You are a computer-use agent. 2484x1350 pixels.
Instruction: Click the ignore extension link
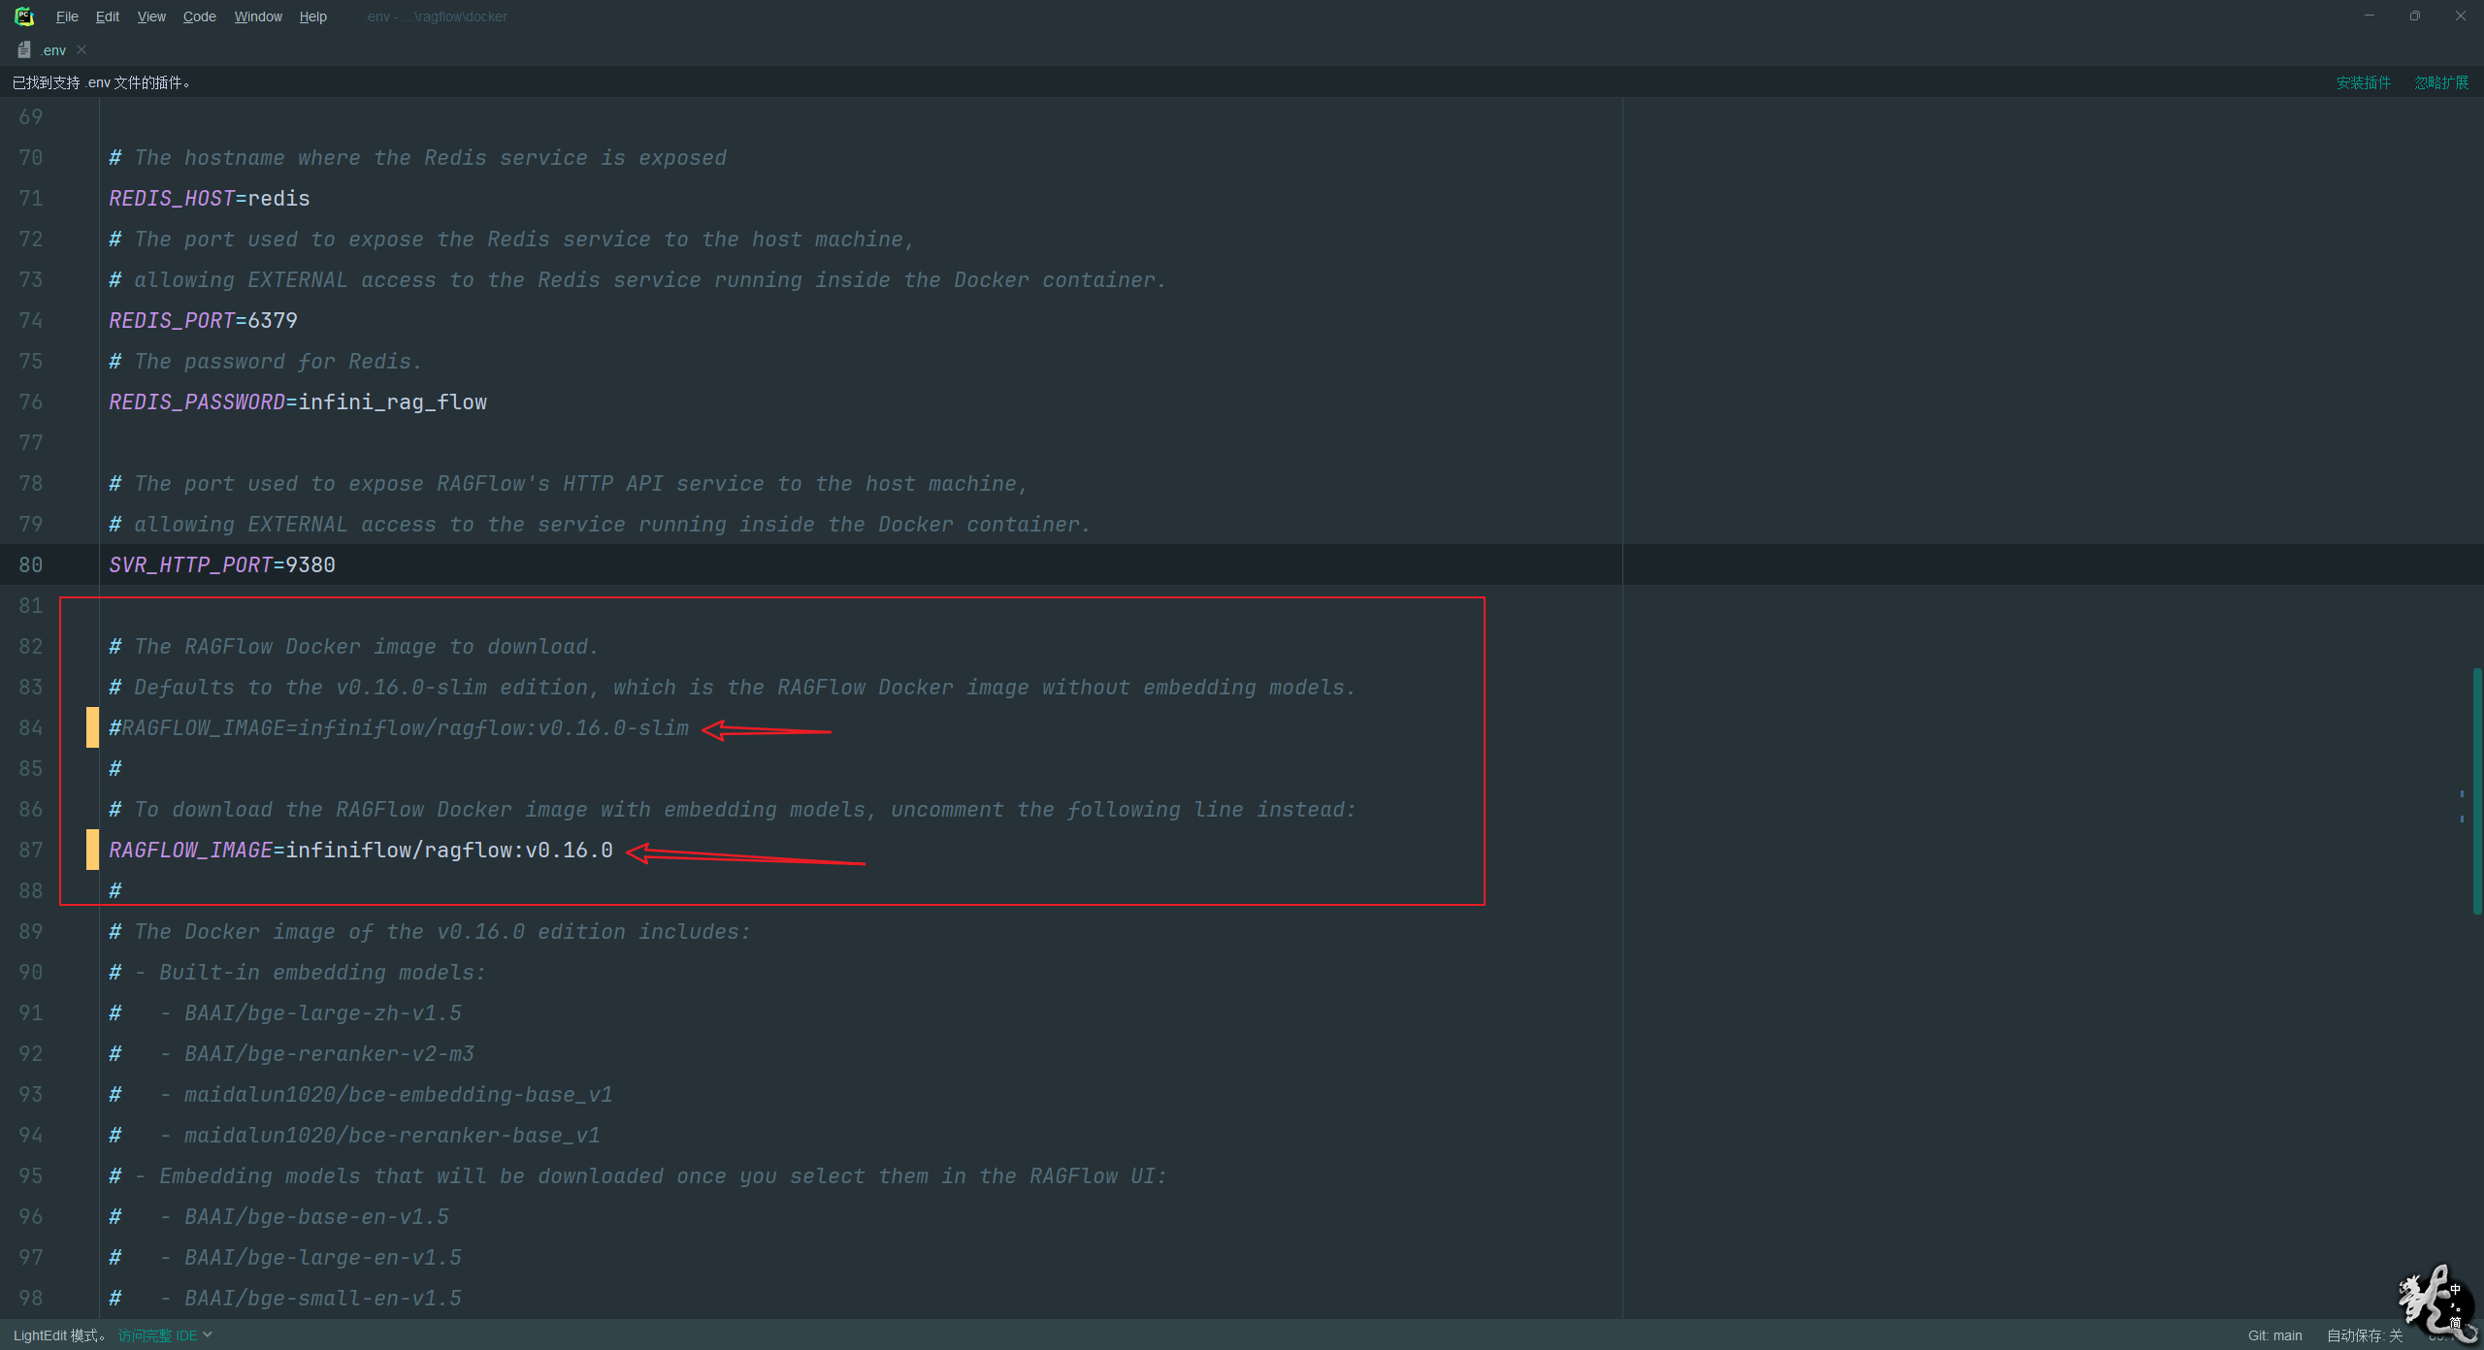2441,82
